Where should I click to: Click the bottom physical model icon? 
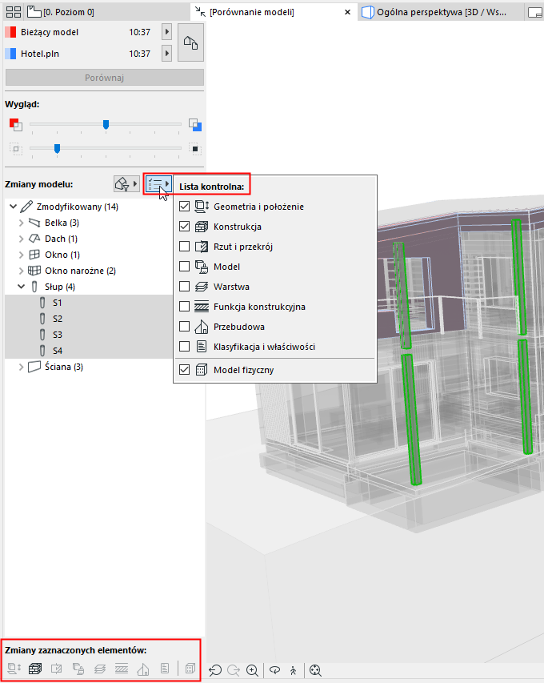tap(190, 669)
